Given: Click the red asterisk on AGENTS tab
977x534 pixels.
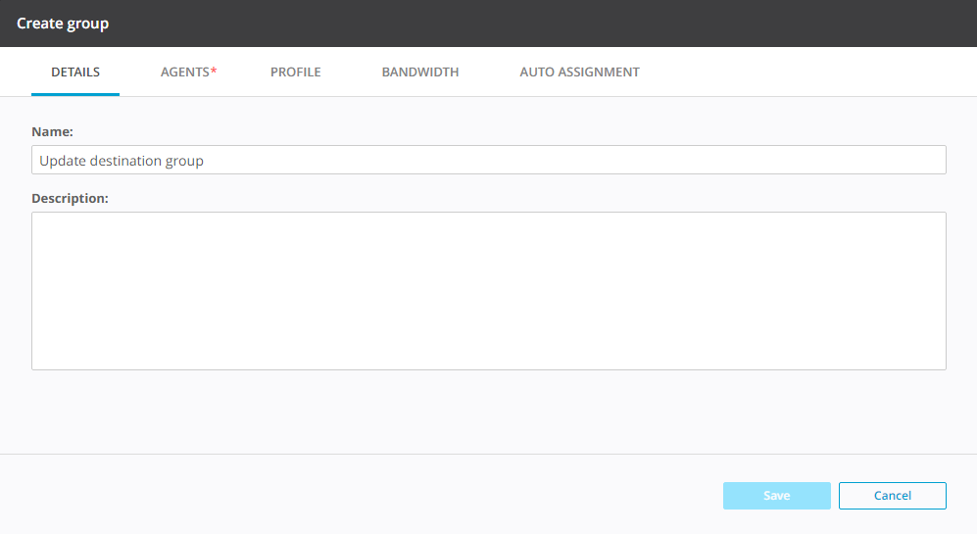Looking at the screenshot, I should pos(214,72).
